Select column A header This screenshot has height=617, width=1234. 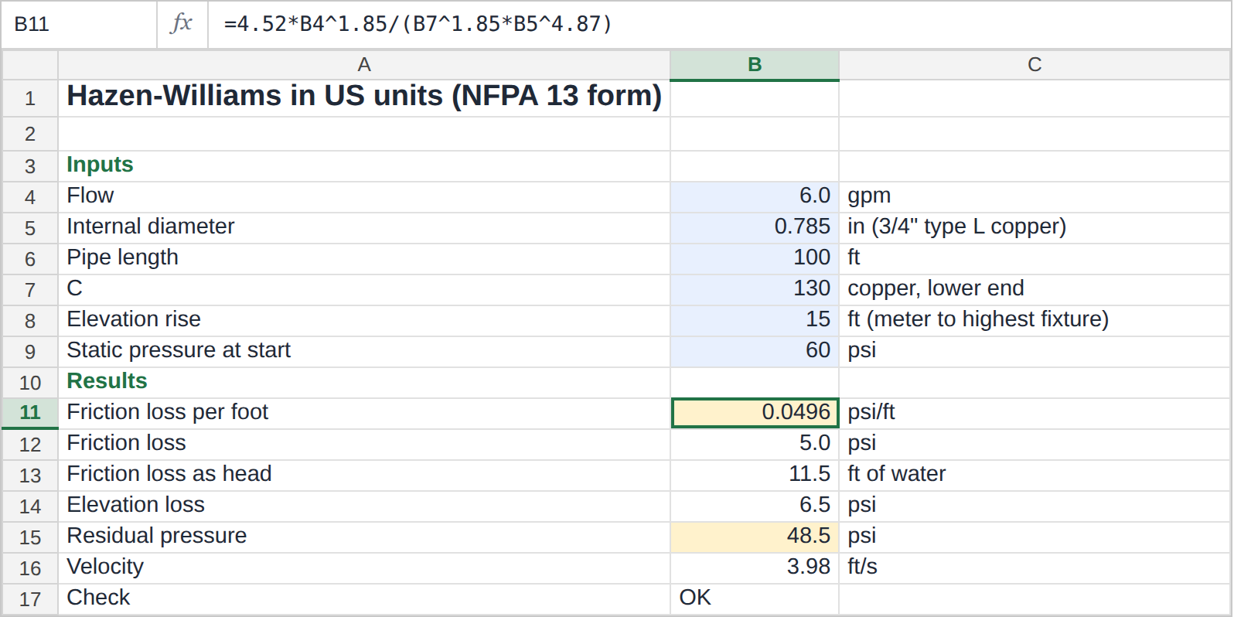(x=364, y=65)
